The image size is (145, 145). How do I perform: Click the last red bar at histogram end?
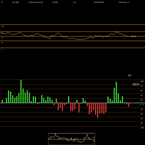coord(129,105)
